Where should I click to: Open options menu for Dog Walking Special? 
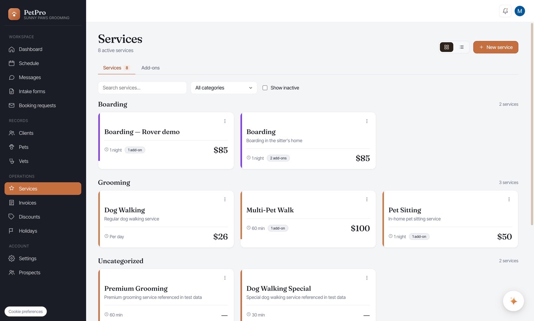pos(367,278)
